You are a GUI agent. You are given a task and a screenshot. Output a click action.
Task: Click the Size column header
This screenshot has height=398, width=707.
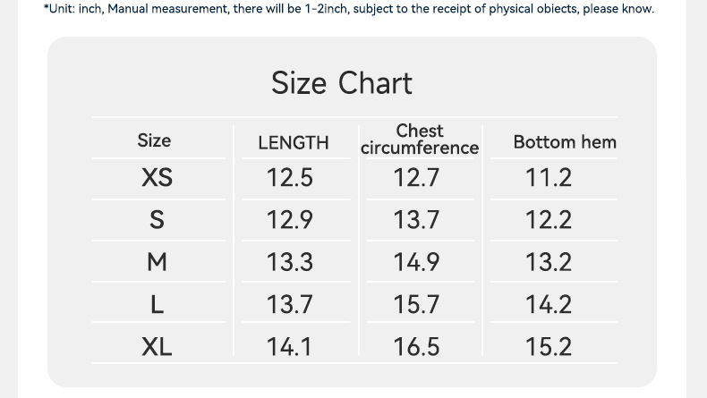coord(154,140)
